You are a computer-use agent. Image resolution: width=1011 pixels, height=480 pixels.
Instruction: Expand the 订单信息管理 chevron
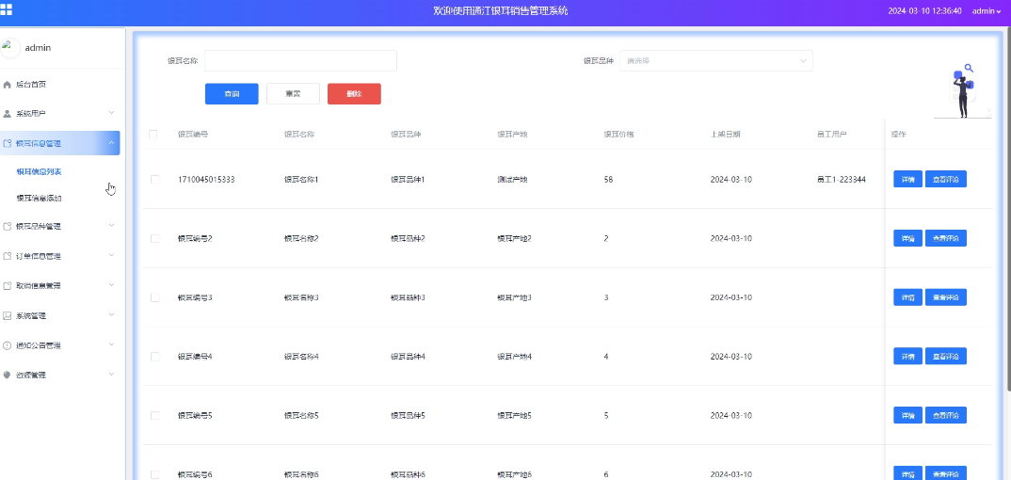[111, 255]
